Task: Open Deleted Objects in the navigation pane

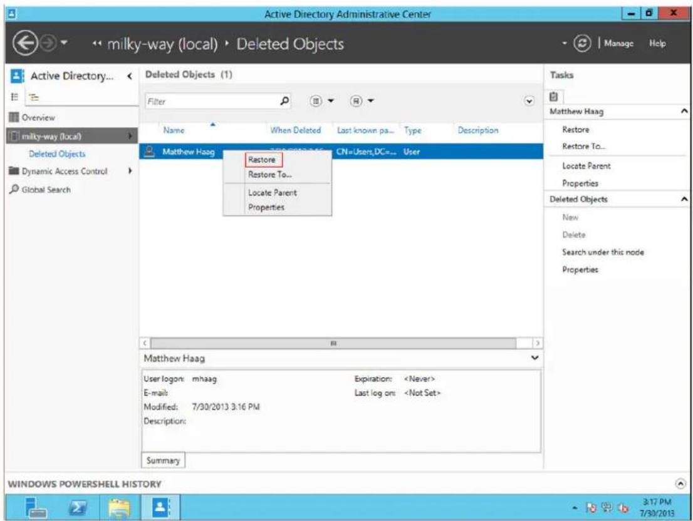Action: pyautogui.click(x=57, y=153)
